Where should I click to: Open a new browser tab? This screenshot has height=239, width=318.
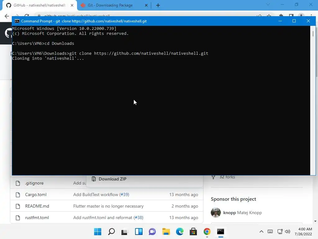click(158, 6)
